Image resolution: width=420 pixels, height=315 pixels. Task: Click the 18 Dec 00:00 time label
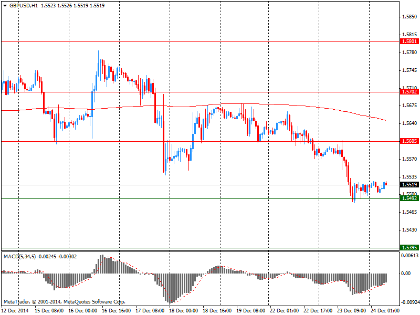(183, 311)
